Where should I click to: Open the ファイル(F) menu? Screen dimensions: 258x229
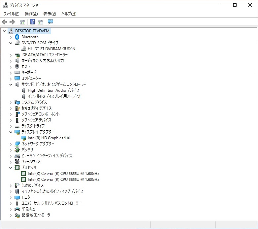click(11, 14)
